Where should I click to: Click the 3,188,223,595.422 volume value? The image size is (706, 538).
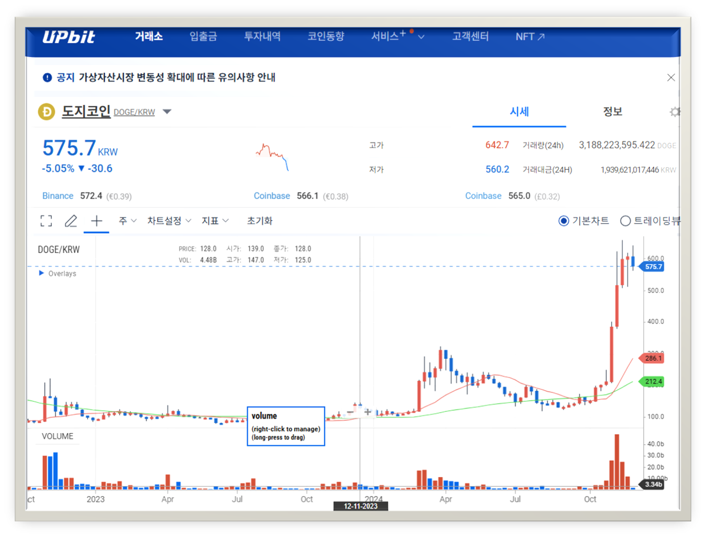click(617, 145)
